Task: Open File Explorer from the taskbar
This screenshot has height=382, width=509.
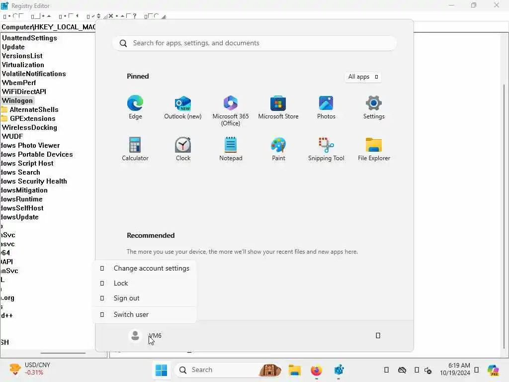Action: 295,370
